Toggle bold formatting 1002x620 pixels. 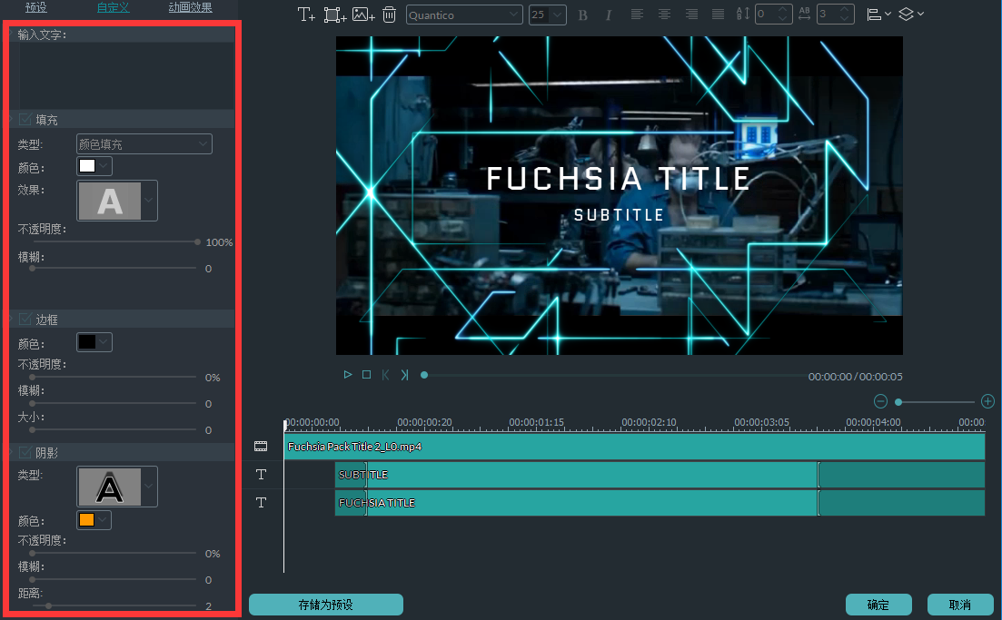(583, 15)
